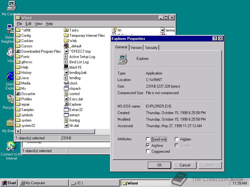Click the grayed System attribute checkbox
This screenshot has width=250, height=187.
coord(177,145)
